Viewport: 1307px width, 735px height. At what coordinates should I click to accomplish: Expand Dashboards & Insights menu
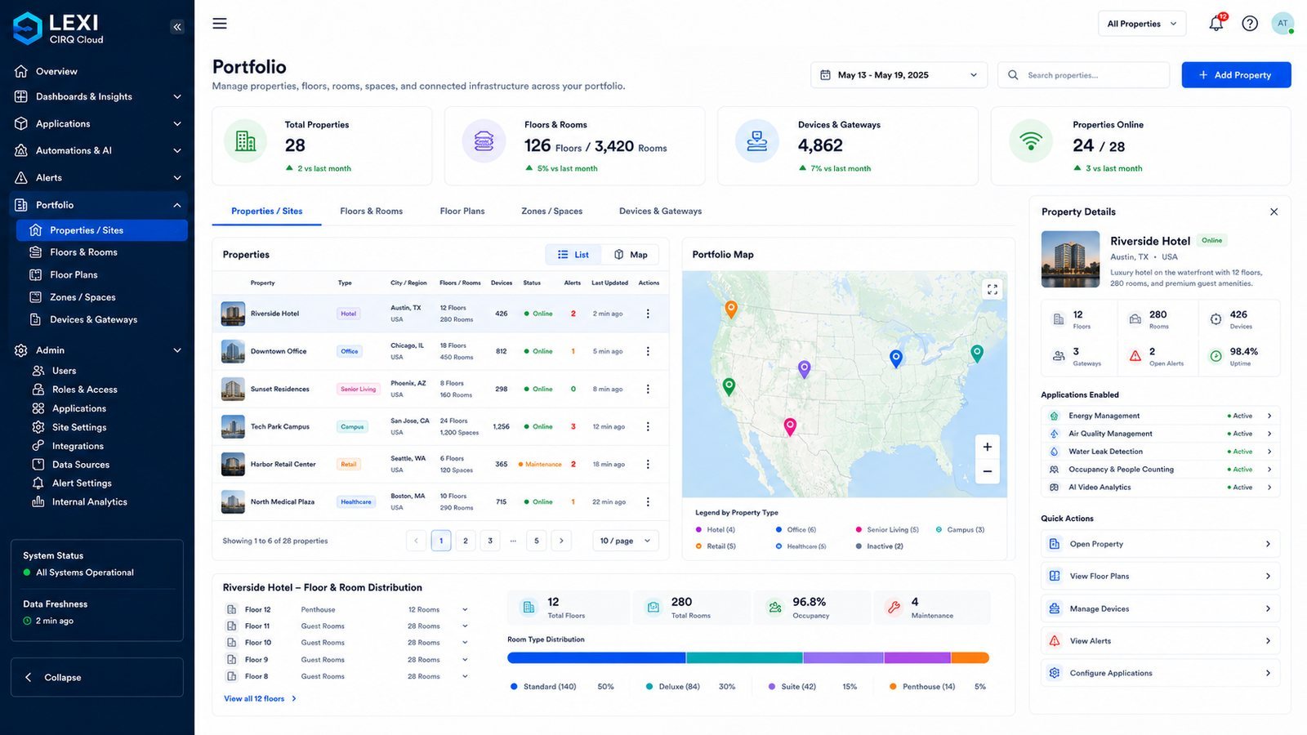coord(98,96)
